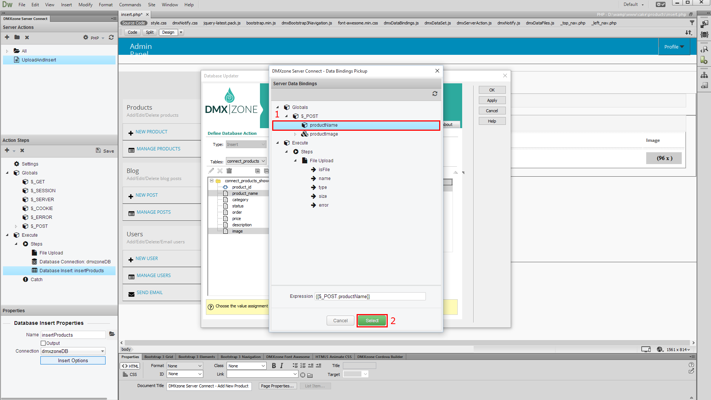
Task: Click OK in Database Updater
Action: [x=492, y=90]
